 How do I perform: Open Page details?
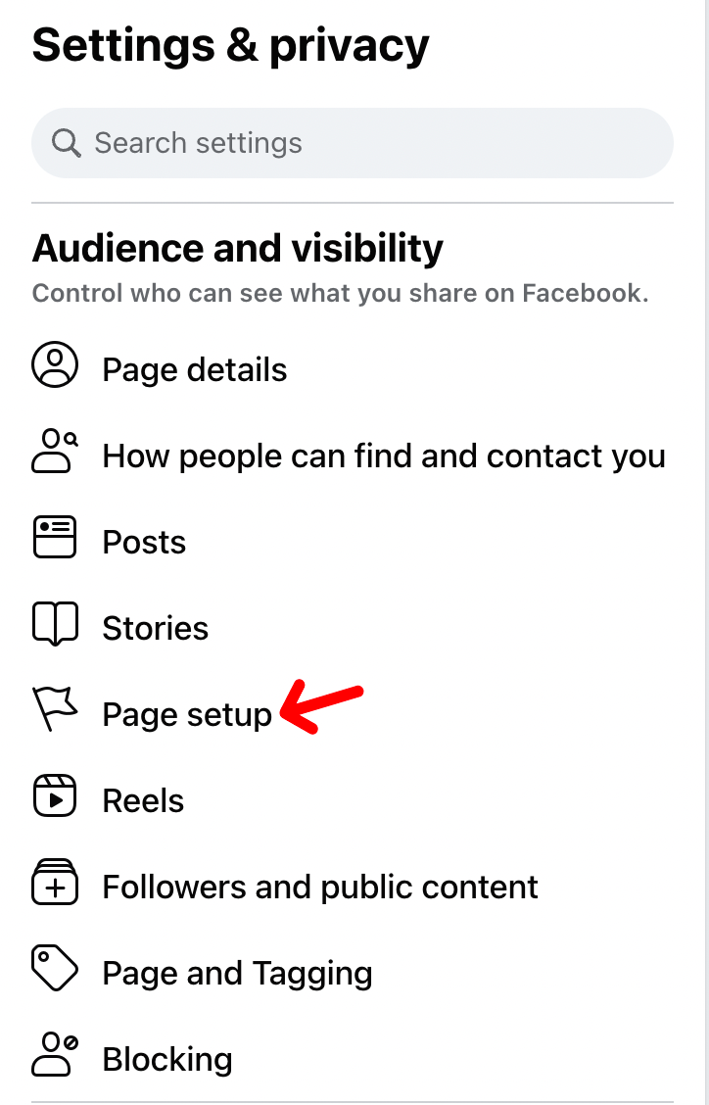(x=194, y=369)
